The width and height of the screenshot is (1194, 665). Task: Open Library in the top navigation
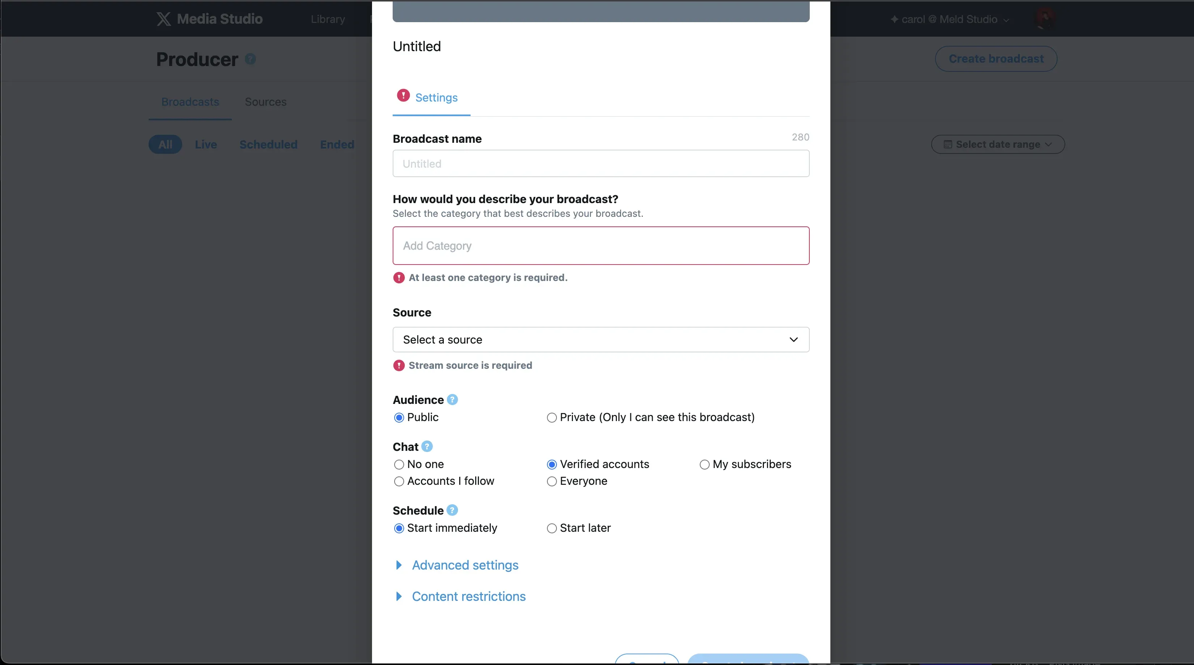pyautogui.click(x=328, y=19)
